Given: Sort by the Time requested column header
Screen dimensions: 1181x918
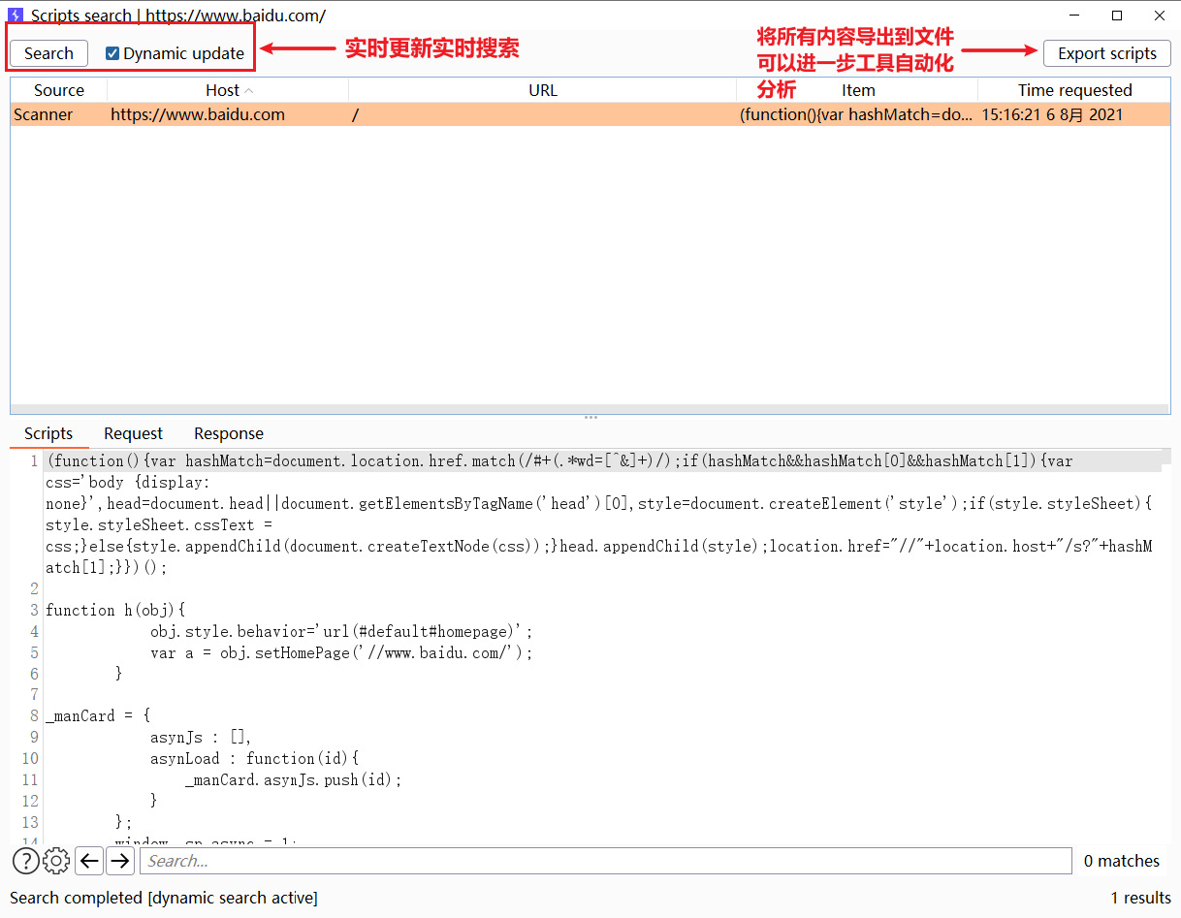Looking at the screenshot, I should (x=1074, y=90).
